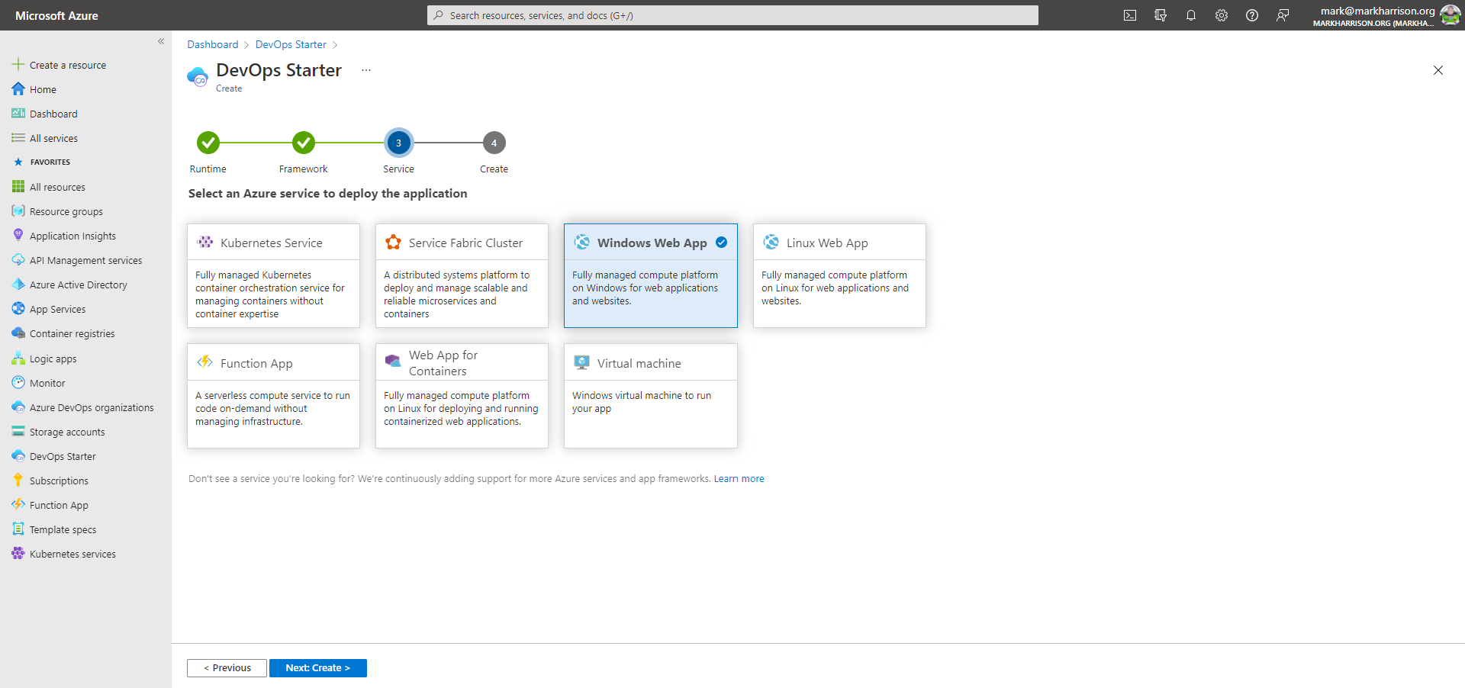Go to the Runtime wizard step
This screenshot has width=1465, height=688.
208,143
